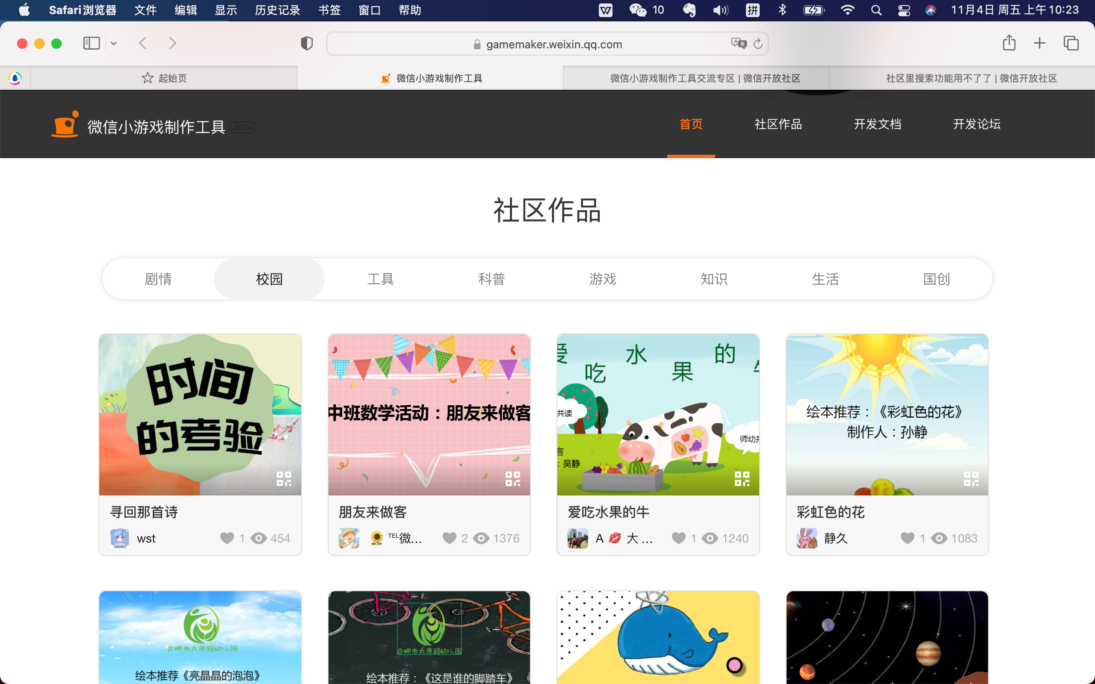The image size is (1095, 684).
Task: Open 时间的考验 game thumbnail
Action: click(200, 414)
